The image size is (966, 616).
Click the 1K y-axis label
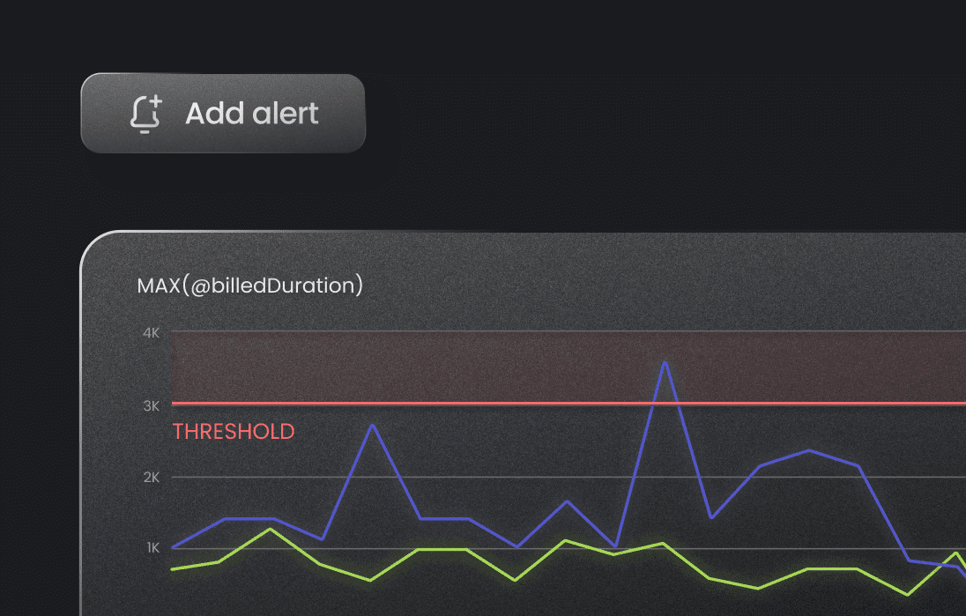tap(152, 547)
